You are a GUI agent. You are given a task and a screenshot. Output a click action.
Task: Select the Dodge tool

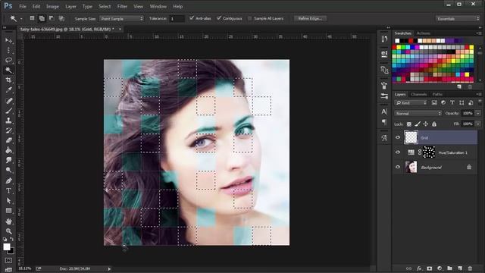click(x=8, y=170)
